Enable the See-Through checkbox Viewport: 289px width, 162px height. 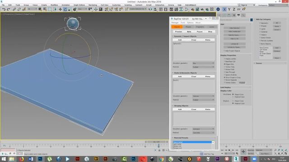tap(225, 72)
